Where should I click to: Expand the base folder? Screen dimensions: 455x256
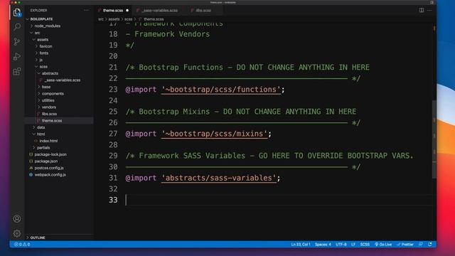(x=45, y=87)
